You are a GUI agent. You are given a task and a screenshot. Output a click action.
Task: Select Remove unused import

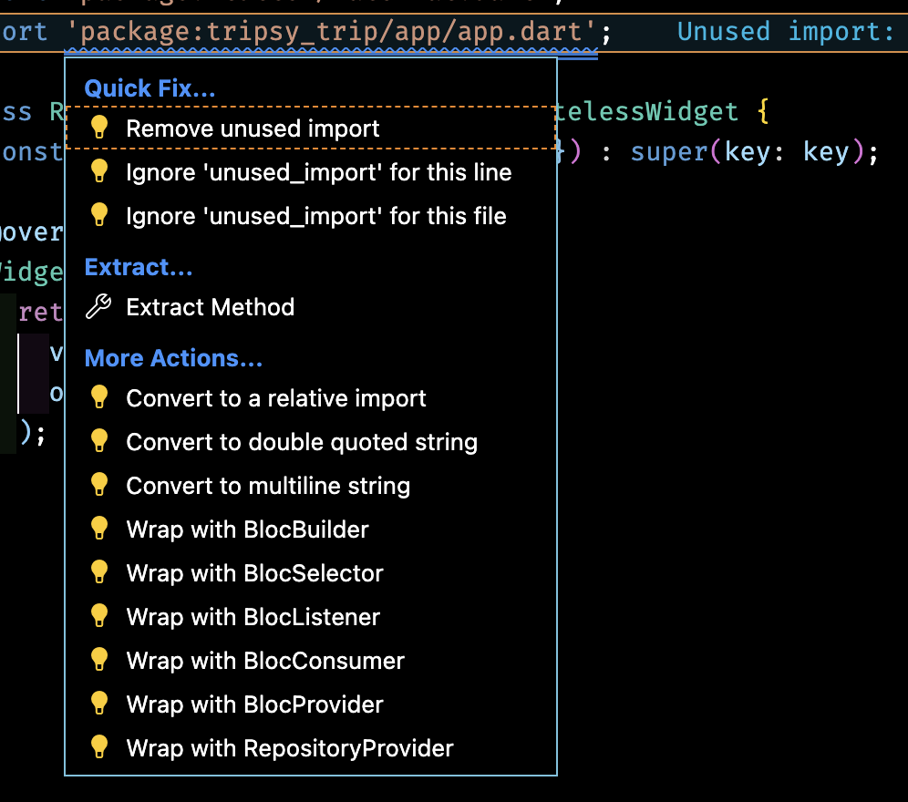click(251, 129)
